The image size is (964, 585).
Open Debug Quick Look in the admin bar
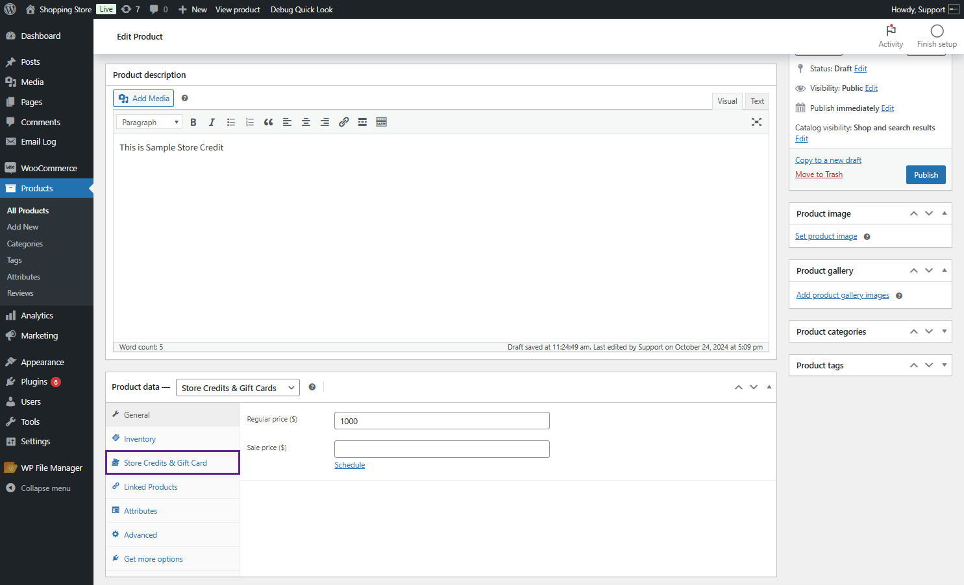point(302,9)
